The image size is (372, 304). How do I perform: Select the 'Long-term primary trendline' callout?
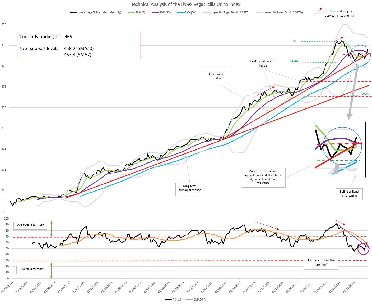coord(190,189)
